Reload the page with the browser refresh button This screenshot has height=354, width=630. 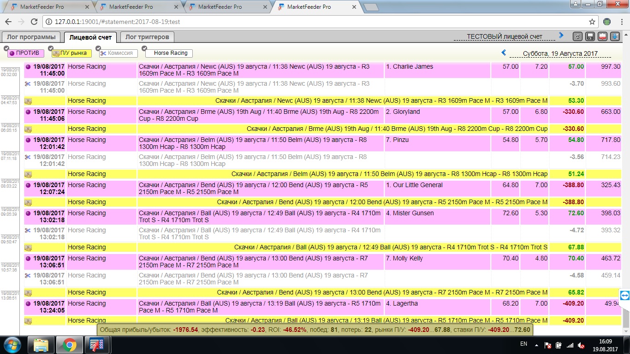[x=34, y=22]
